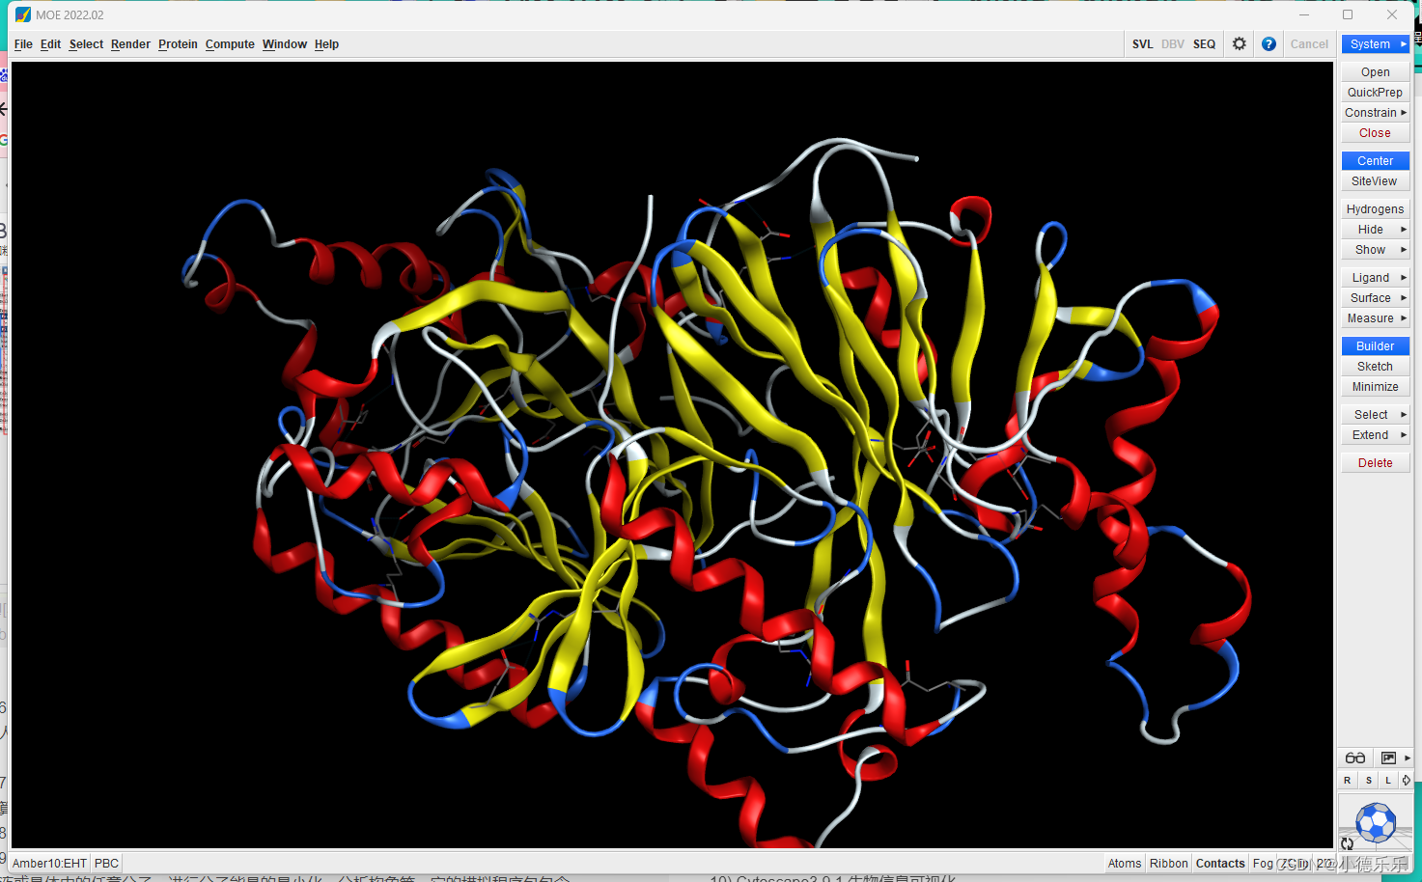The image size is (1422, 882).
Task: Open the Help menu
Action: [326, 44]
